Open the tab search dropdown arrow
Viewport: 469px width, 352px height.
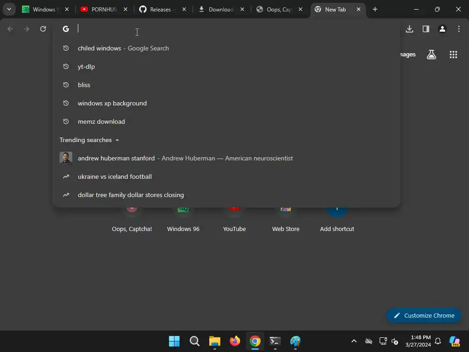pyautogui.click(x=9, y=9)
